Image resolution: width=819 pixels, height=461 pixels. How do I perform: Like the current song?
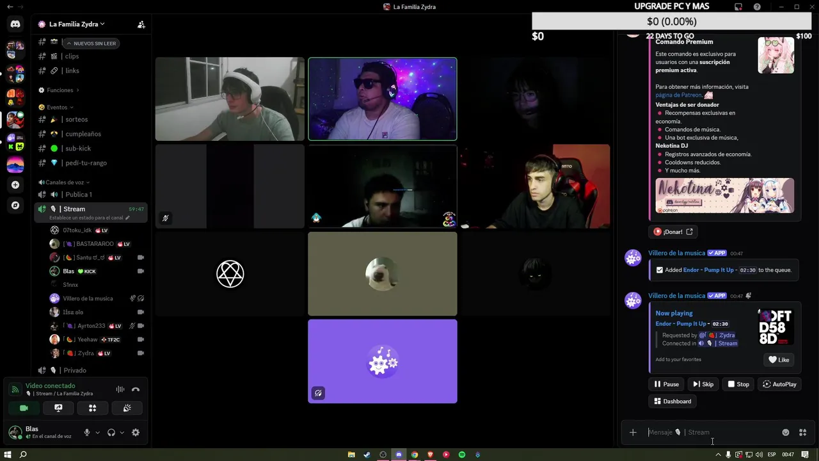pyautogui.click(x=779, y=360)
